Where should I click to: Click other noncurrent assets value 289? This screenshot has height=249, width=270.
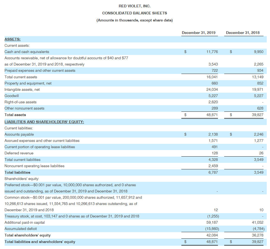(x=214, y=108)
